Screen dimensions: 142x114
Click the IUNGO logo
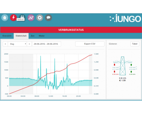[125, 18]
